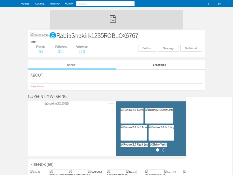Open the ROBUX menu item

click(69, 3)
